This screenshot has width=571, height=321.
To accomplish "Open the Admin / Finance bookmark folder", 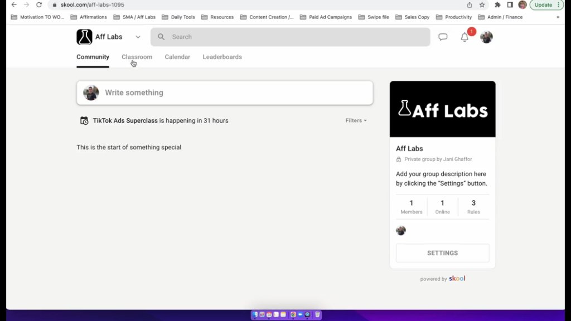I will pos(500,17).
